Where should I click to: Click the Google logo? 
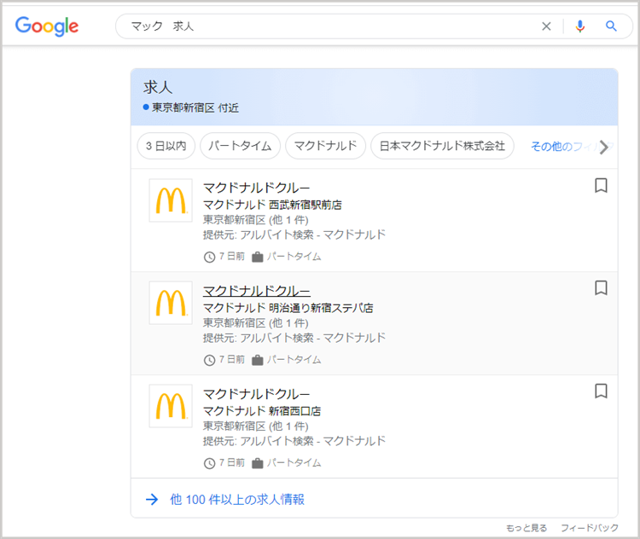[47, 26]
